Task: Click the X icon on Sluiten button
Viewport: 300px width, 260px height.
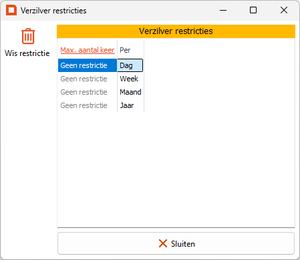Action: pyautogui.click(x=163, y=243)
